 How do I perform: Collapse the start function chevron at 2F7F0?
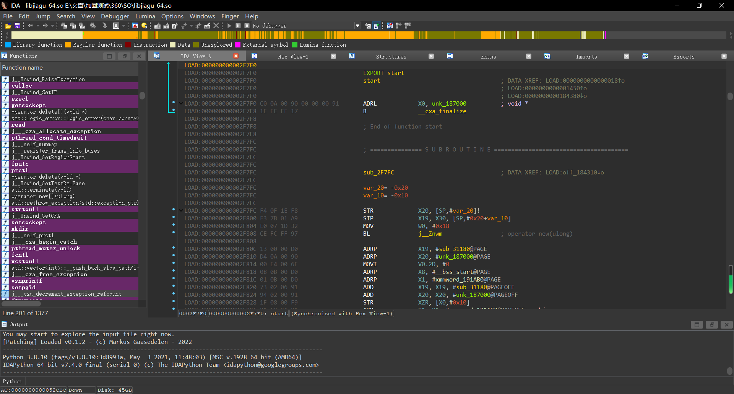(181, 104)
